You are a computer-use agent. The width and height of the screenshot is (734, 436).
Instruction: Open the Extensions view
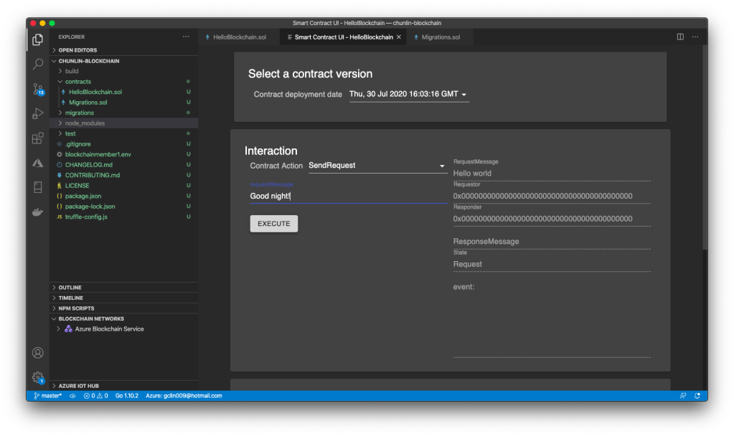(38, 138)
